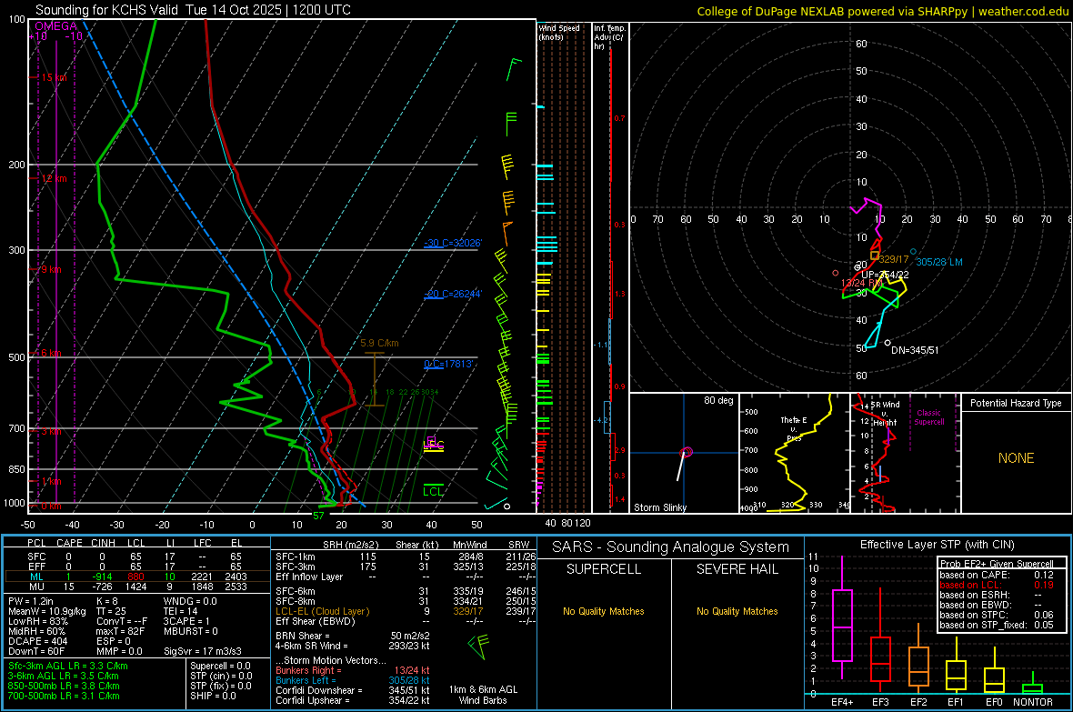Click the '700-500mb LR = 3.1 C/km' line

pos(64,696)
